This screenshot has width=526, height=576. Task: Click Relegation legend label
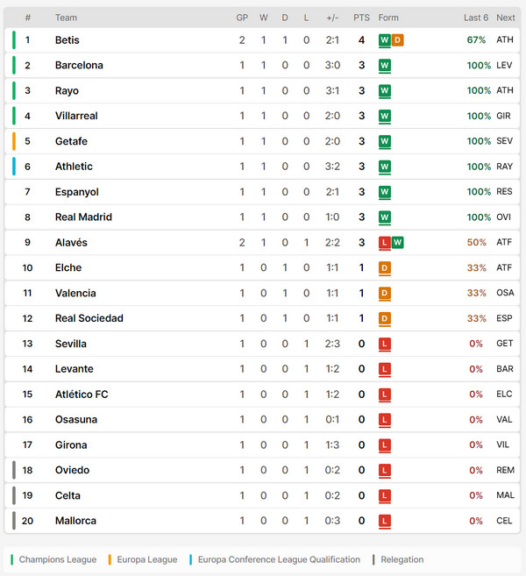click(402, 559)
